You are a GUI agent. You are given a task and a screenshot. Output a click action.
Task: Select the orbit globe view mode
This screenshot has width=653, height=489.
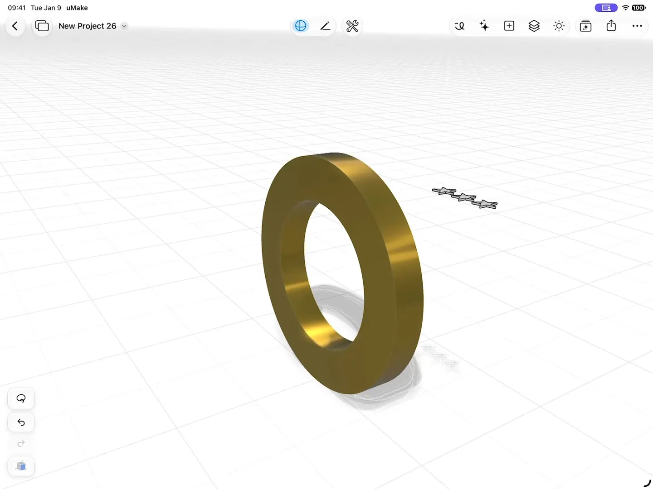coord(301,26)
